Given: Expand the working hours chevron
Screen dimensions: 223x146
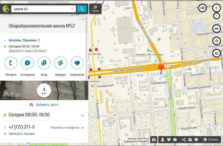Looking at the screenshot, I should tap(82, 115).
